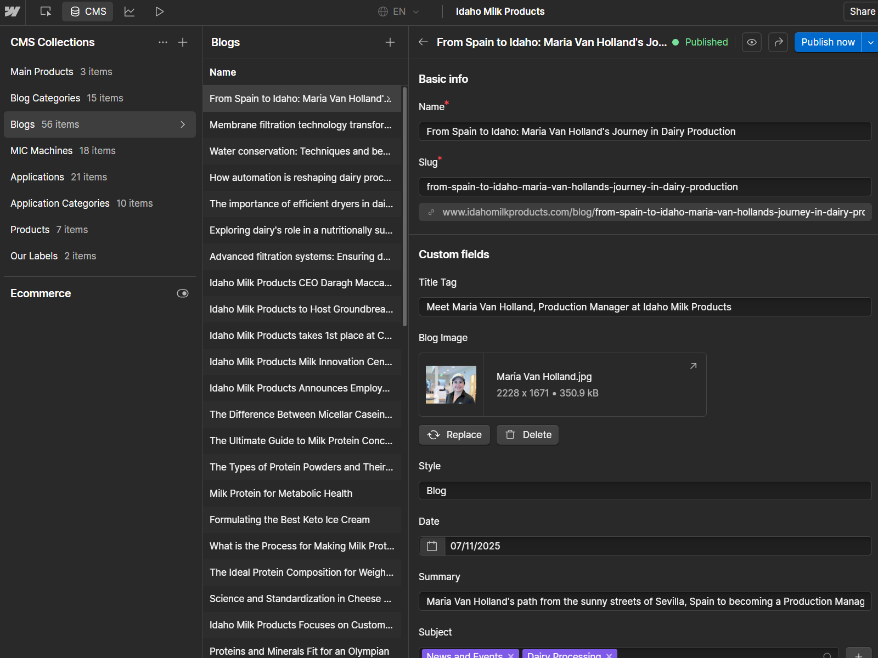Click the Name column header
The width and height of the screenshot is (878, 658).
point(223,72)
